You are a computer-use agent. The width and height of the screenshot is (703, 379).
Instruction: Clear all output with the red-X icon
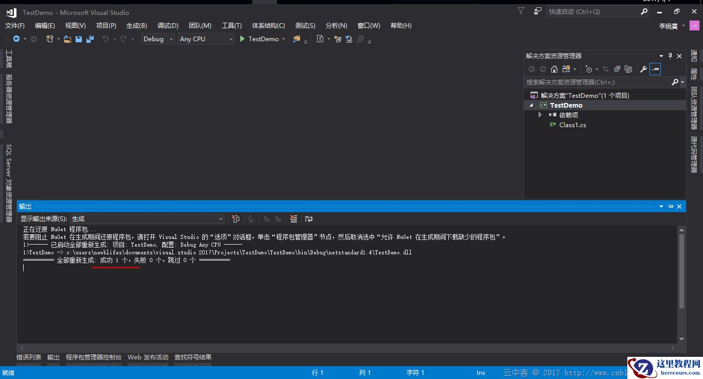pyautogui.click(x=293, y=219)
